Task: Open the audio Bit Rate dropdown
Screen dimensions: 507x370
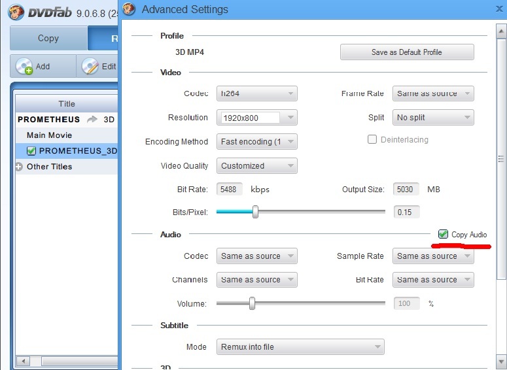Action: 433,280
